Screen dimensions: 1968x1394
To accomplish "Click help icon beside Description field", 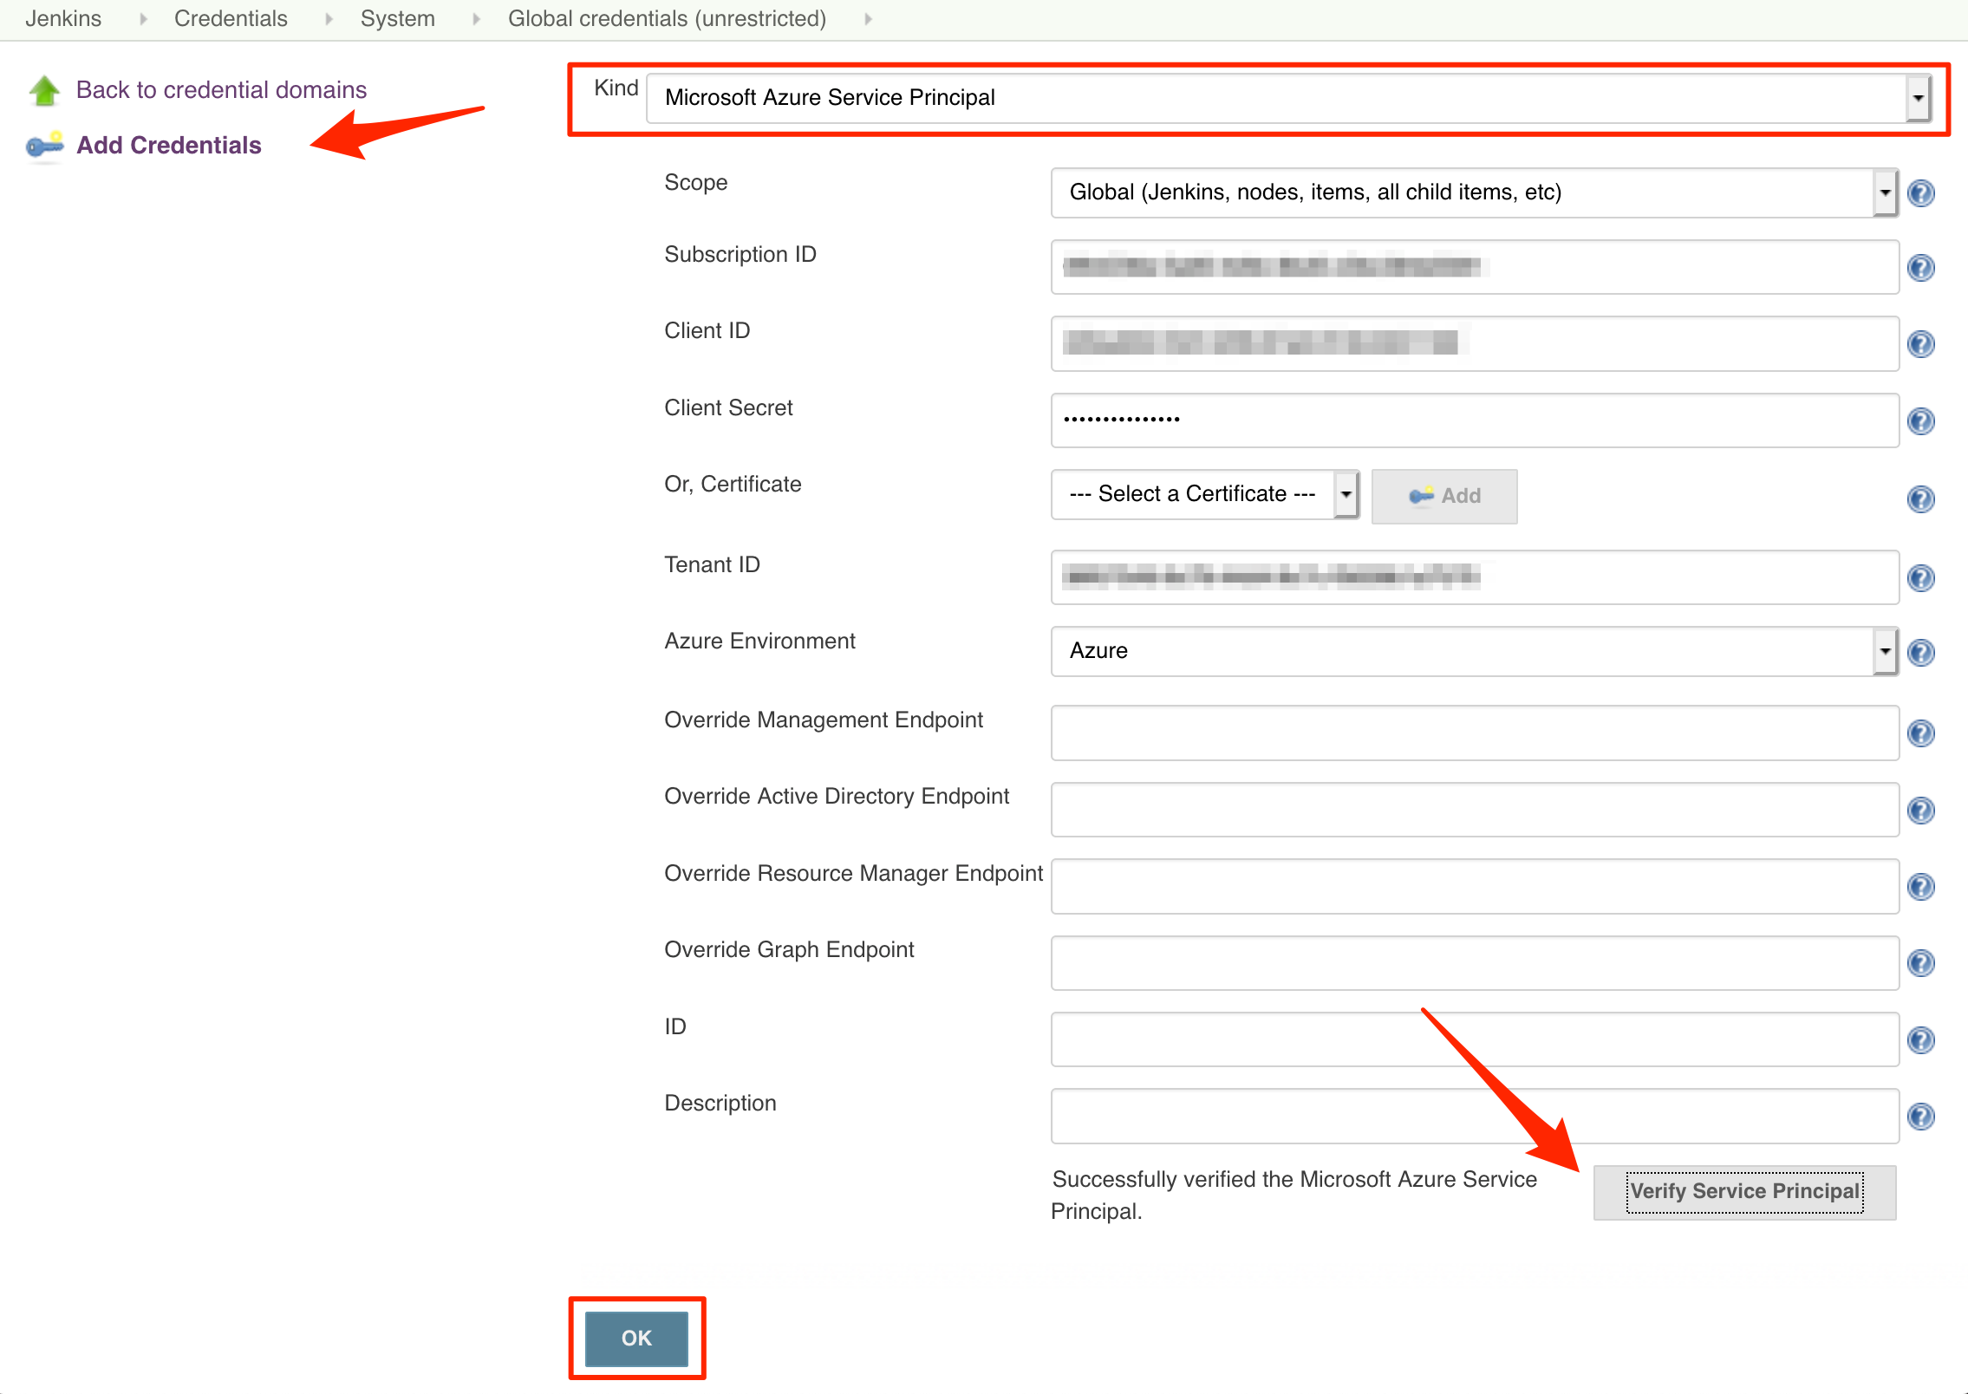I will pyautogui.click(x=1920, y=1117).
